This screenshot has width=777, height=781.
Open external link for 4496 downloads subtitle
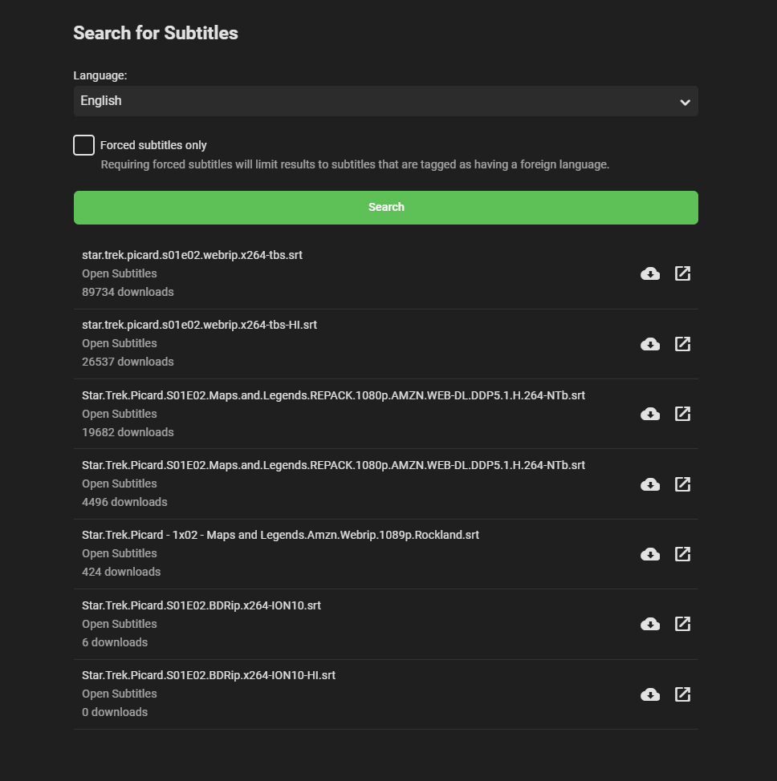(x=682, y=484)
